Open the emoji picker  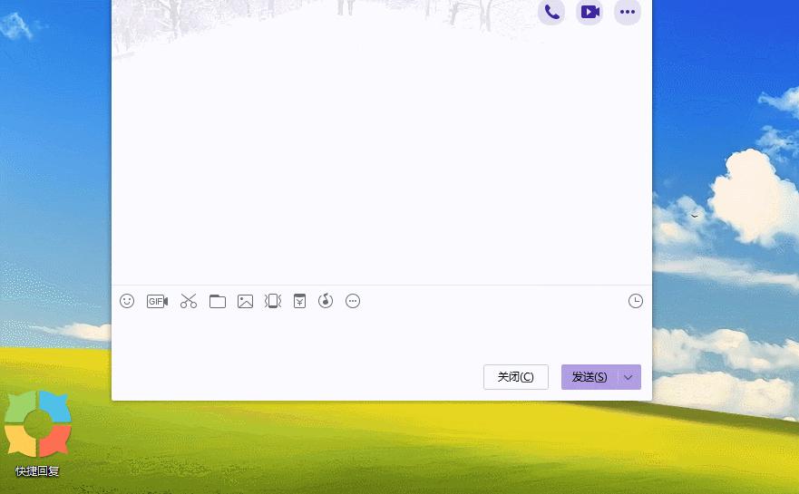[128, 301]
